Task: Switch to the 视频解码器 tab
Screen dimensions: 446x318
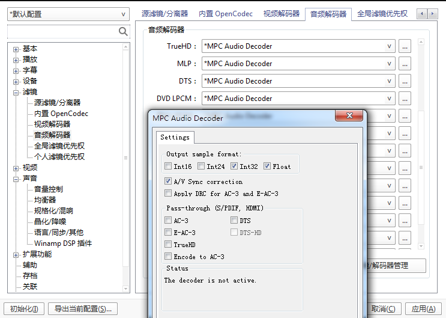Action: (x=282, y=14)
